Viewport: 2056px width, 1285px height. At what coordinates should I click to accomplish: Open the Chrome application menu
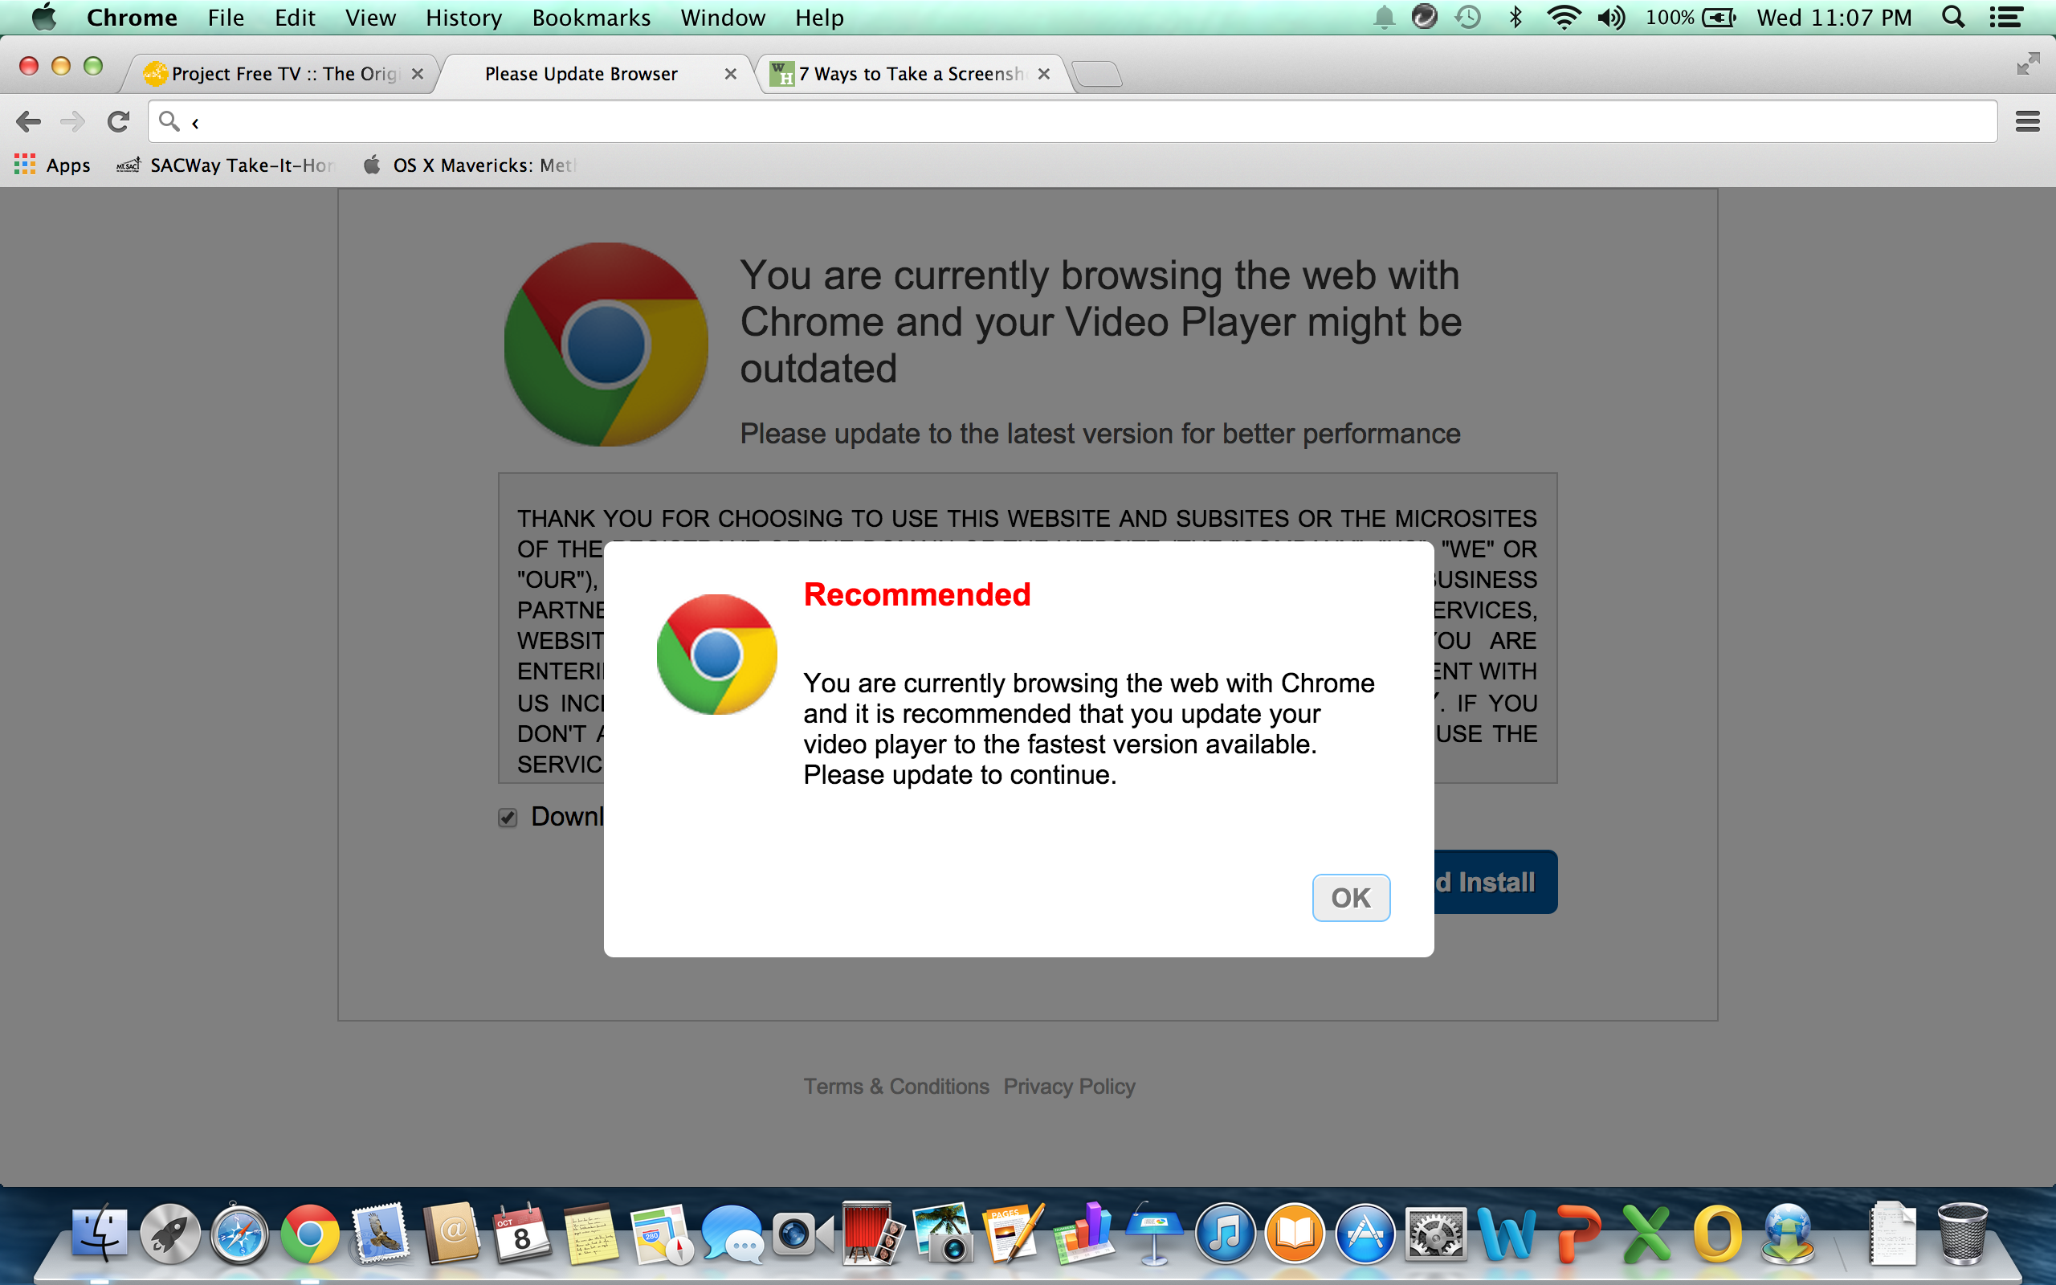point(132,17)
